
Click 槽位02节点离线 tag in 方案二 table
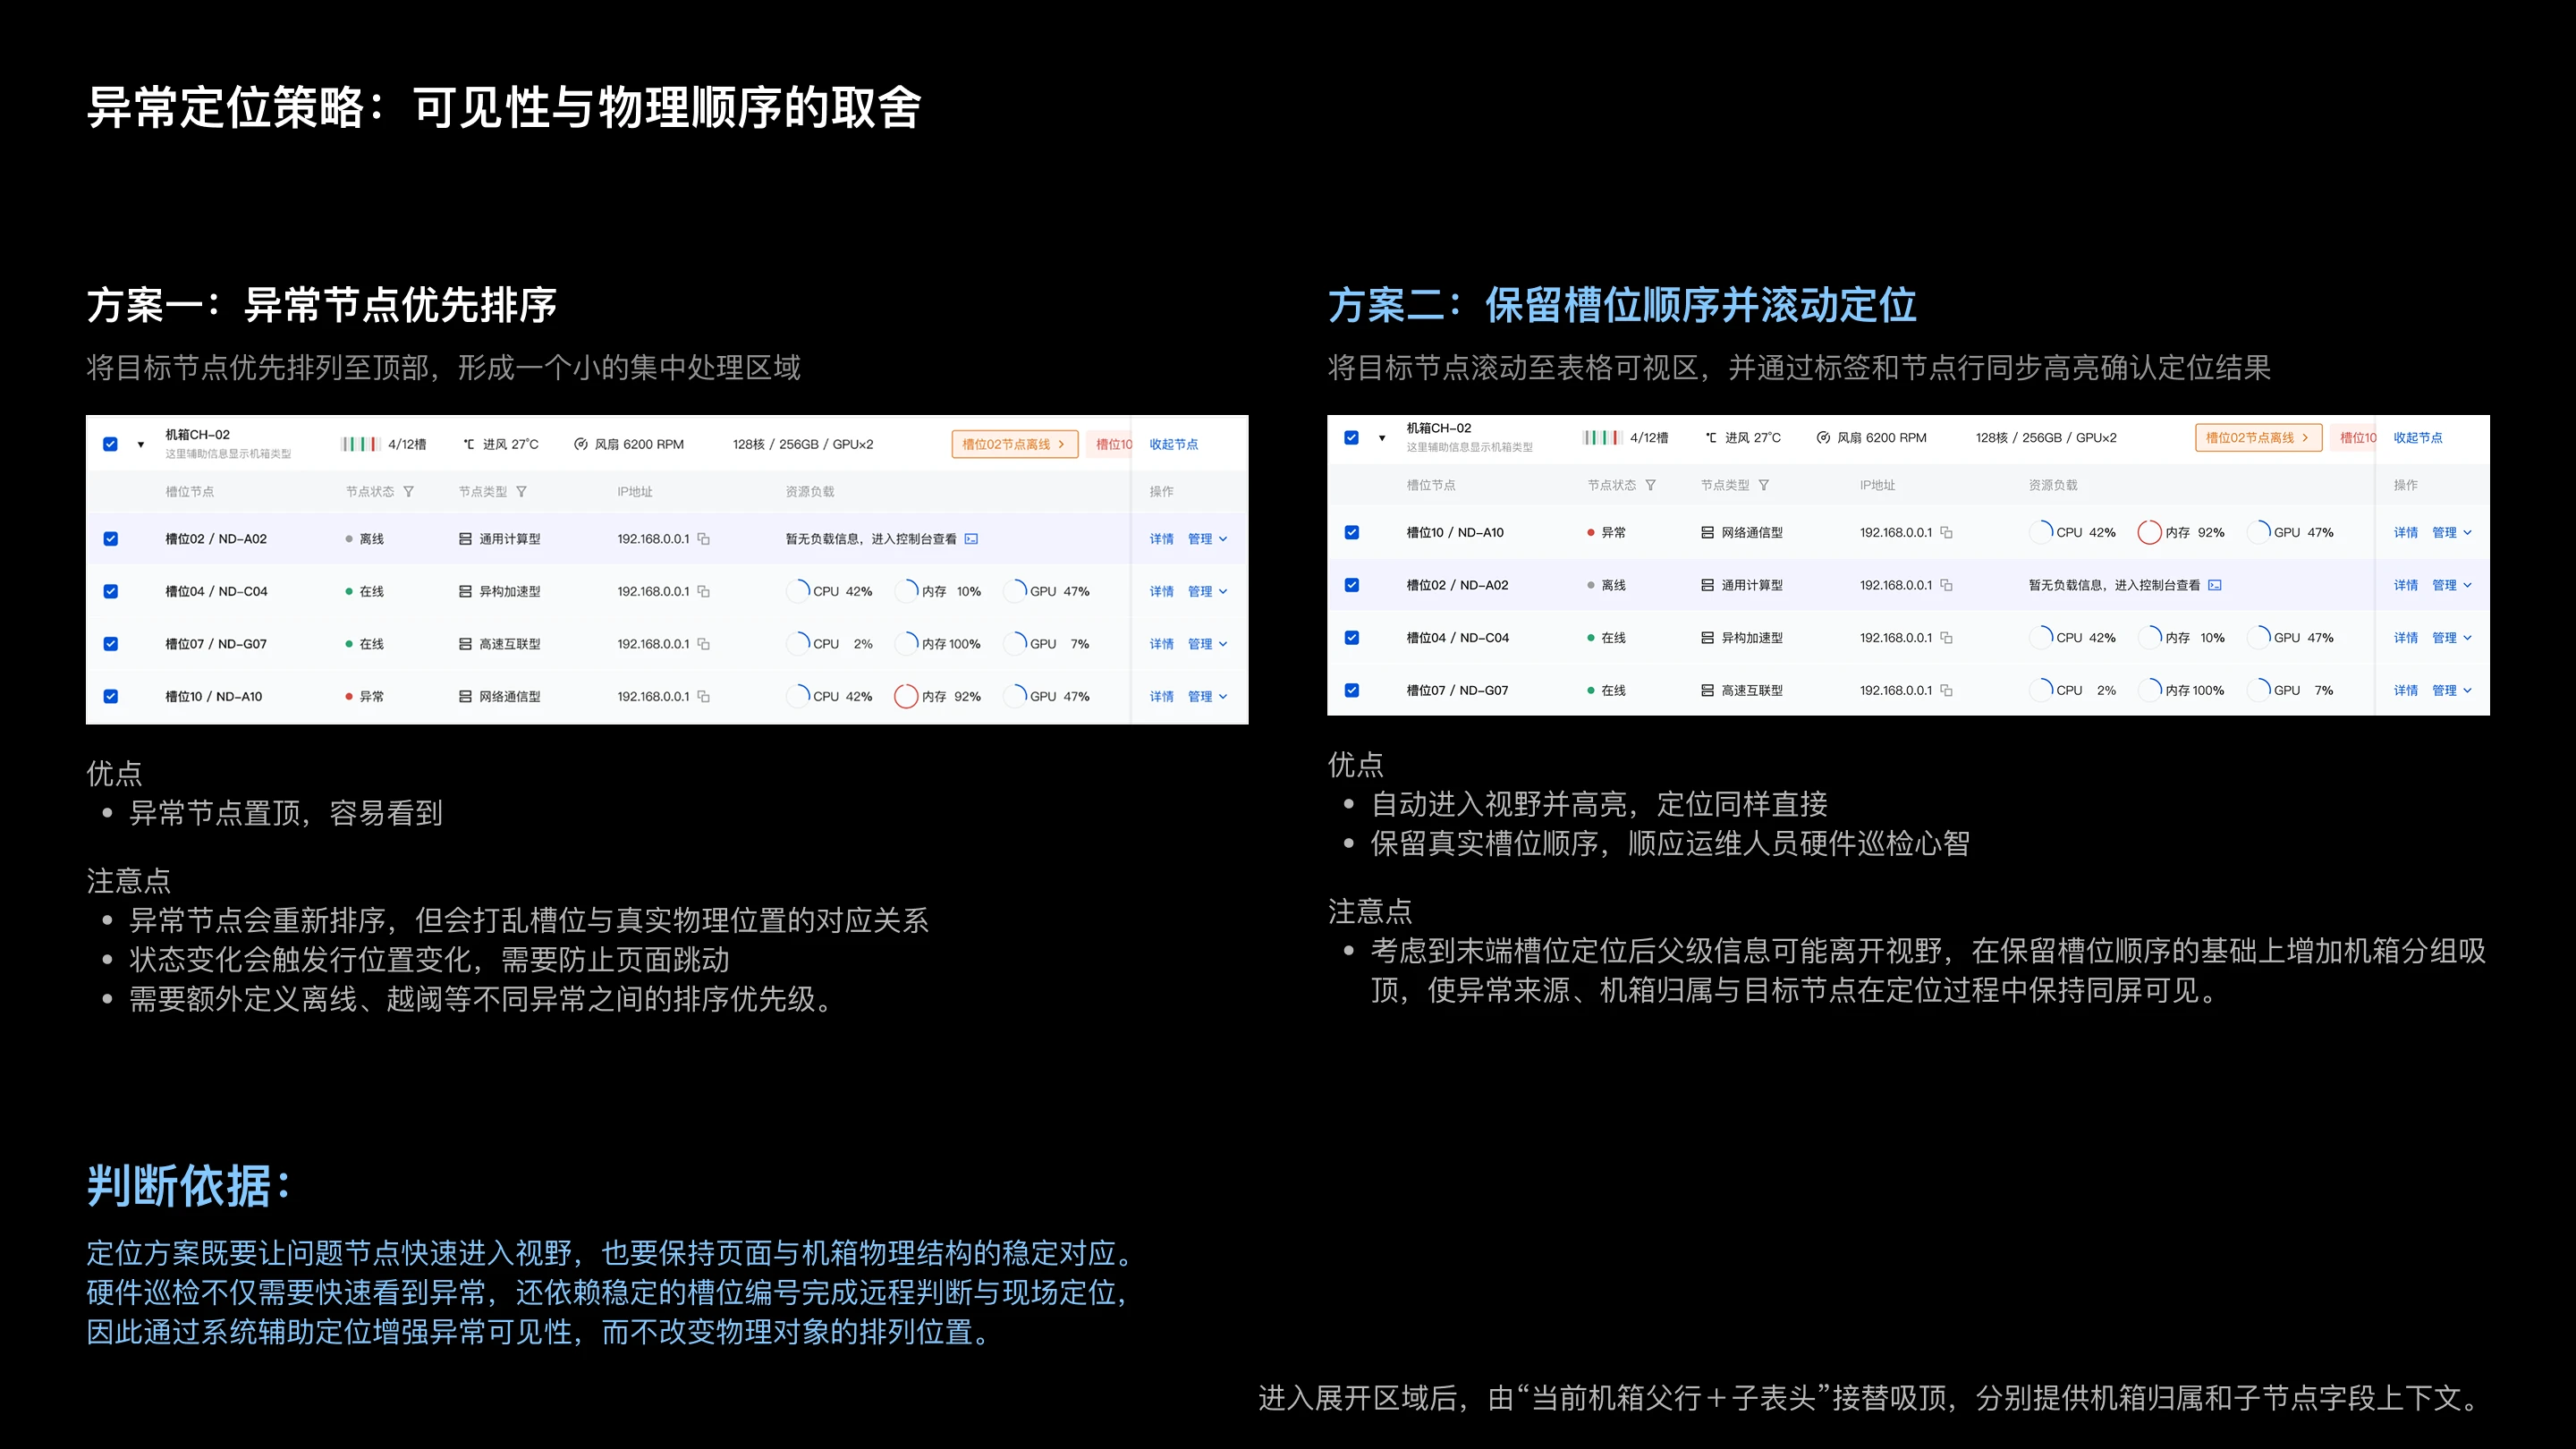coord(2258,438)
